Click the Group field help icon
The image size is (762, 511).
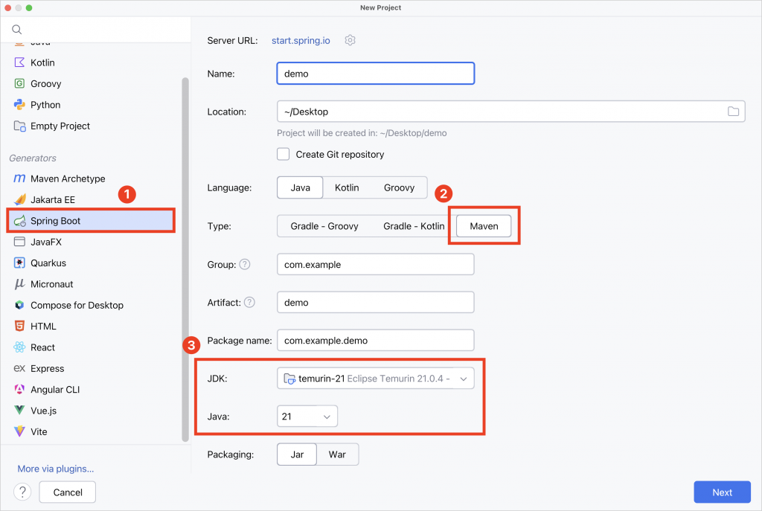click(245, 264)
